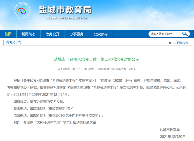Open the 政务公开 menu item

point(53,34)
